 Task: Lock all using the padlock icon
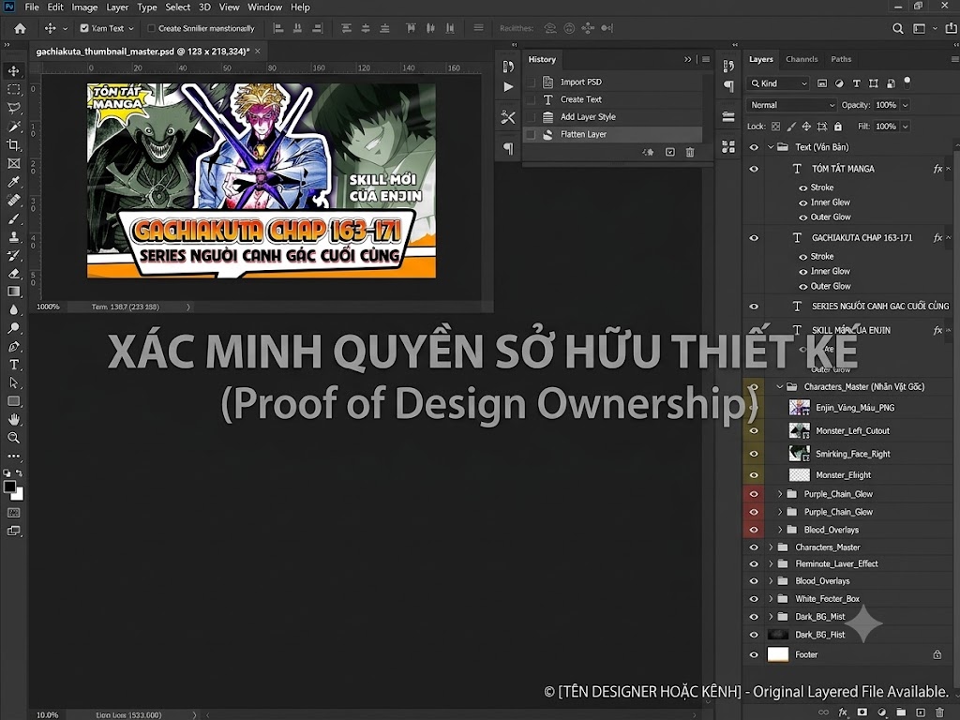pos(837,127)
